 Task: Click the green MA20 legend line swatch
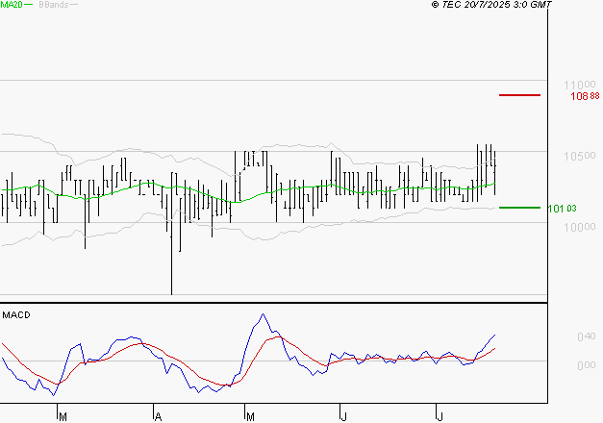pyautogui.click(x=30, y=6)
